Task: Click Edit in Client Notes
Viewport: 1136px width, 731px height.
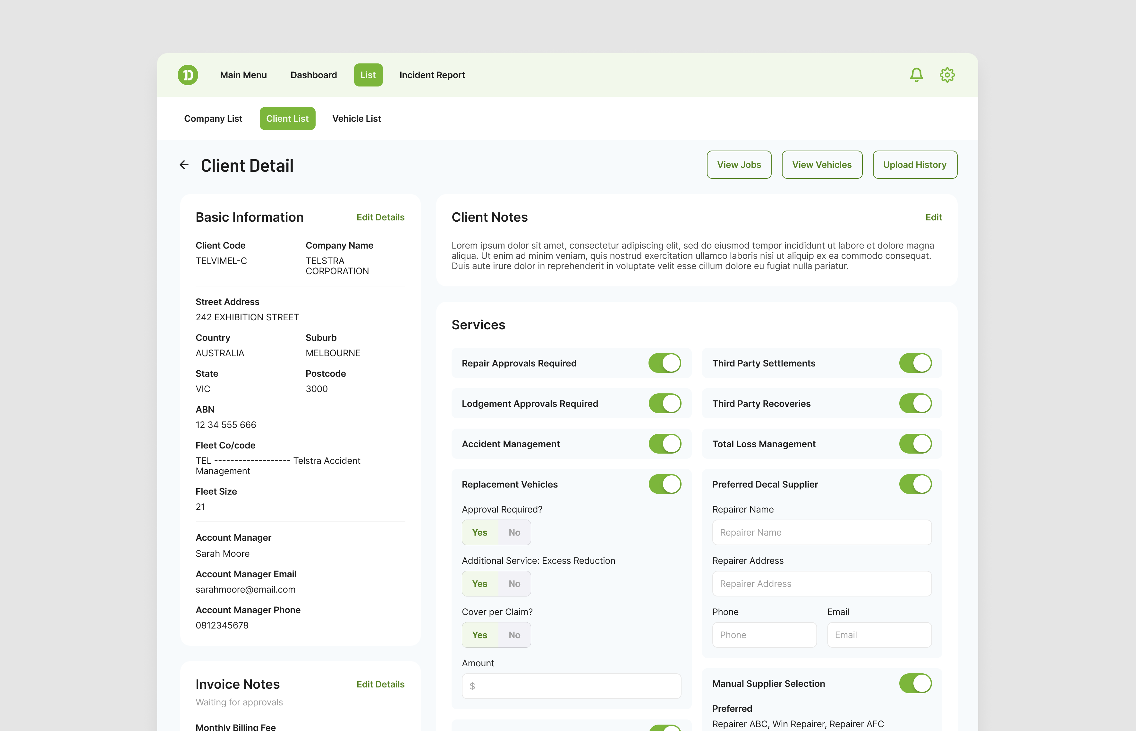Action: tap(934, 218)
